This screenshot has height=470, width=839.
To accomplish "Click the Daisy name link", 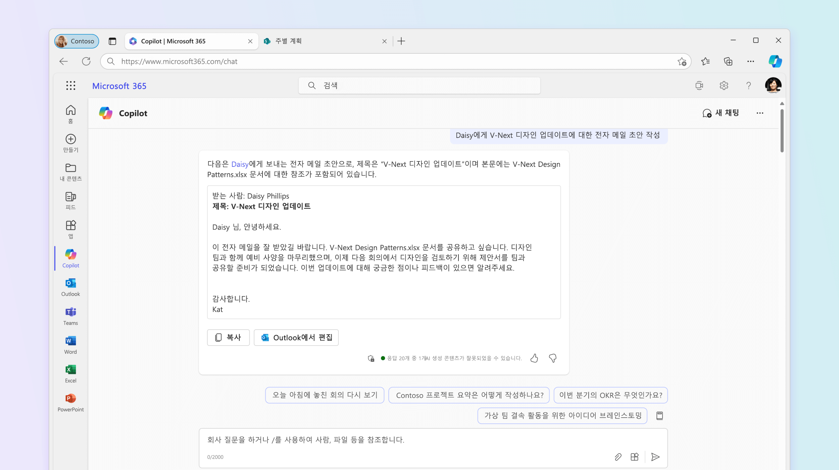I will pyautogui.click(x=240, y=164).
